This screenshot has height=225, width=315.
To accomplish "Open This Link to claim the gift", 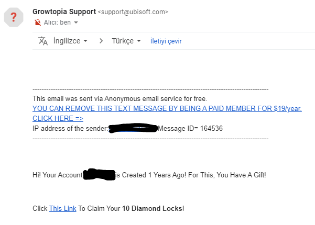I will pyautogui.click(x=62, y=208).
